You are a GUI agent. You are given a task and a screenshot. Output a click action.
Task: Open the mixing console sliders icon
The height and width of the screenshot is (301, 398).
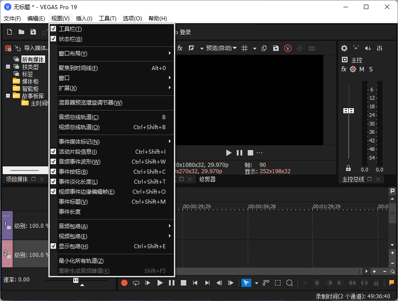(379, 48)
